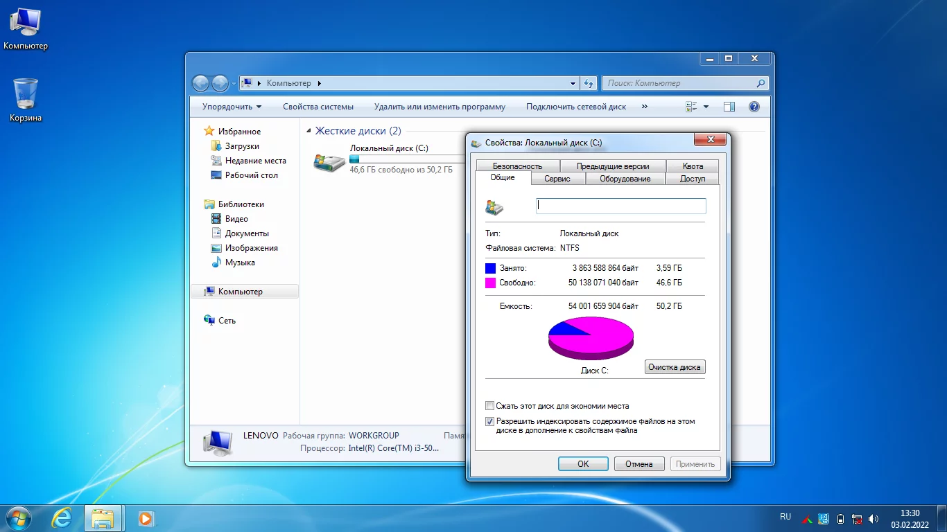
Task: Enable compress this drive checkbox
Action: tap(490, 406)
